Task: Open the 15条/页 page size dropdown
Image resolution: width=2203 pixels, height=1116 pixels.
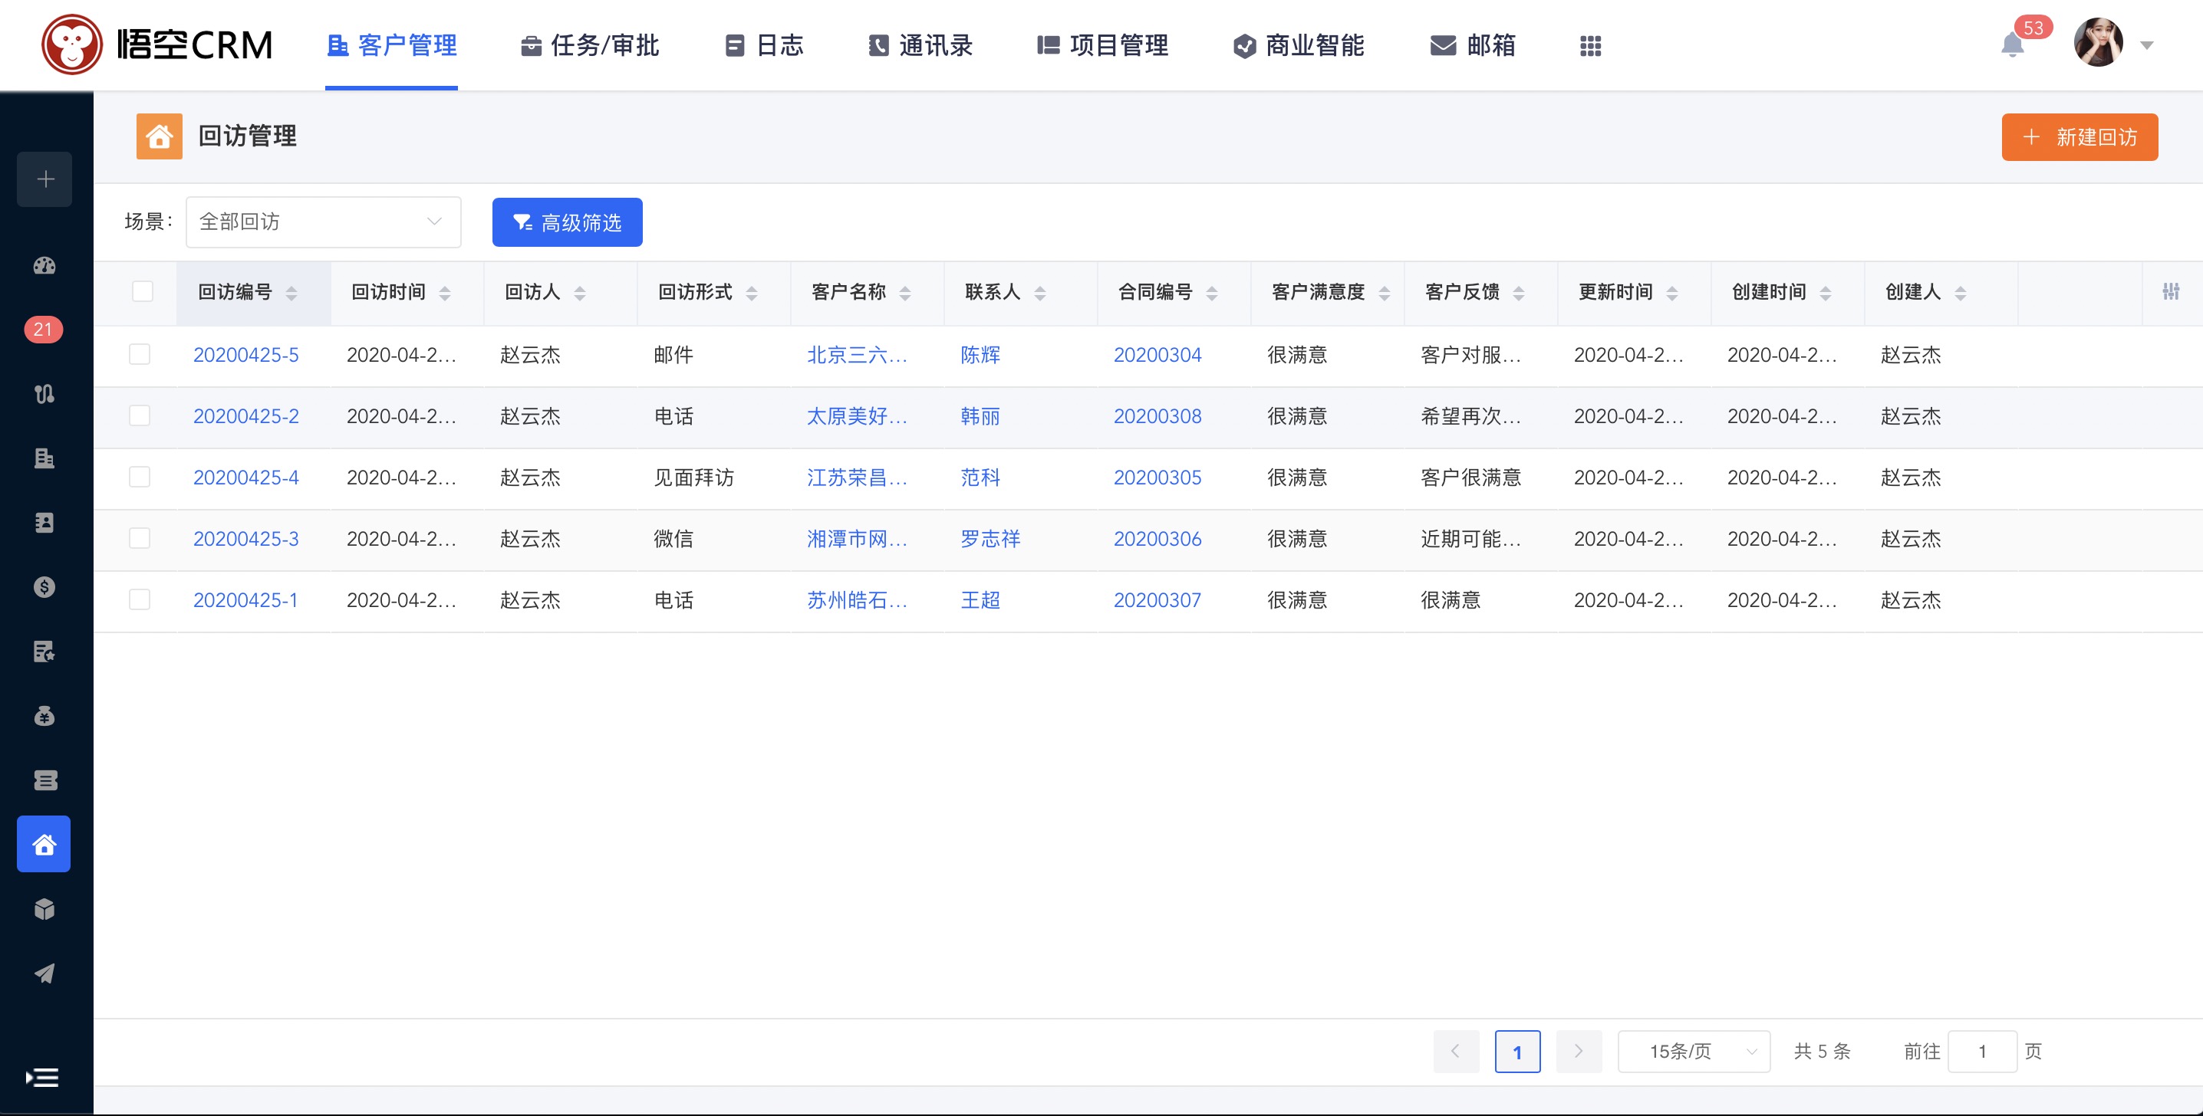Action: 1694,1051
